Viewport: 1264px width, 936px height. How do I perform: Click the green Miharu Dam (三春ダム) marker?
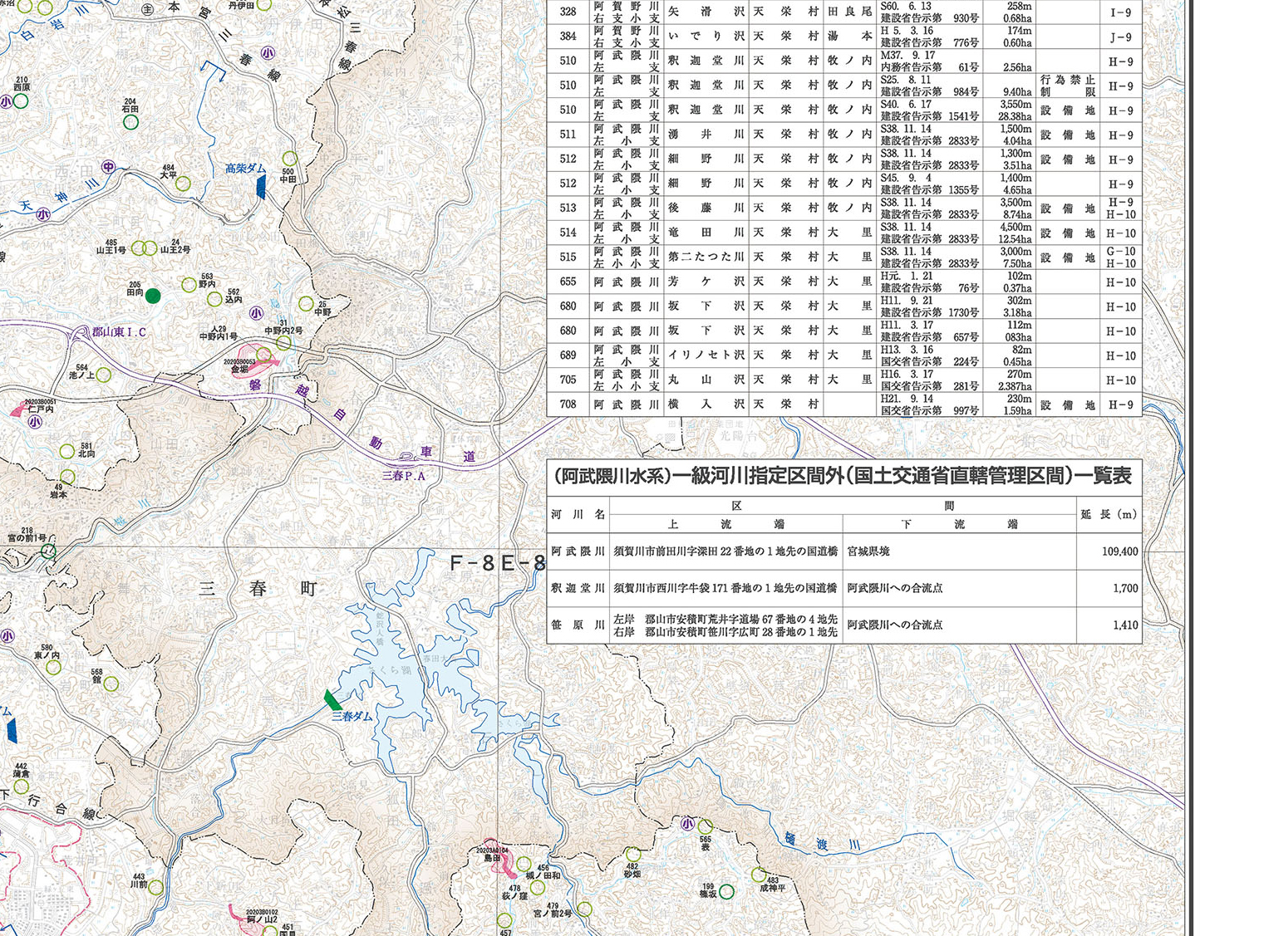click(x=332, y=699)
